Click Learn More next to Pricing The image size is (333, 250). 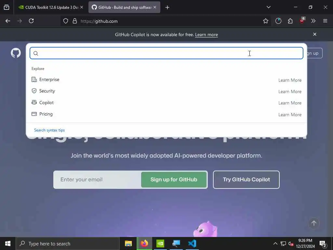(x=290, y=115)
